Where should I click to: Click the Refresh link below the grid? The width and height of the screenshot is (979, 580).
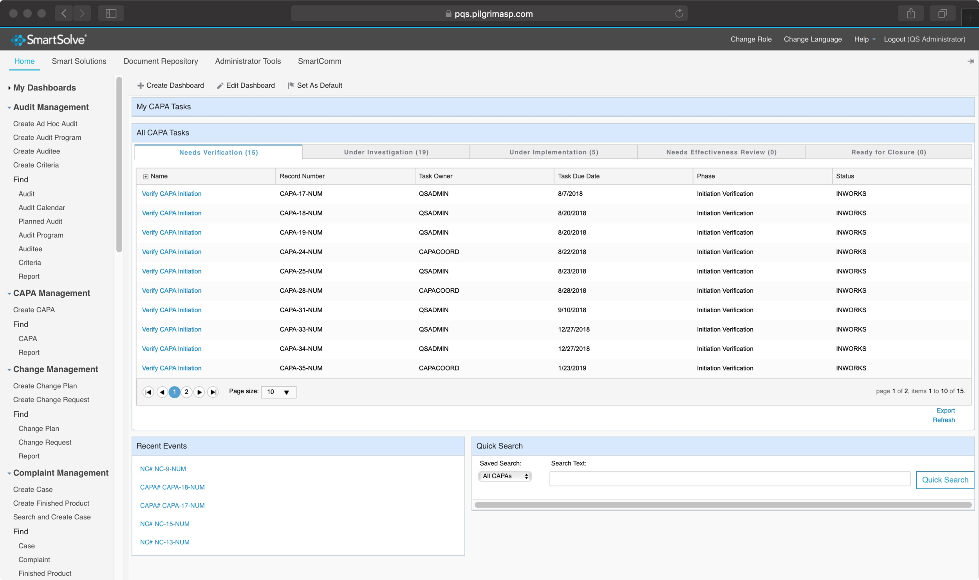pos(943,420)
